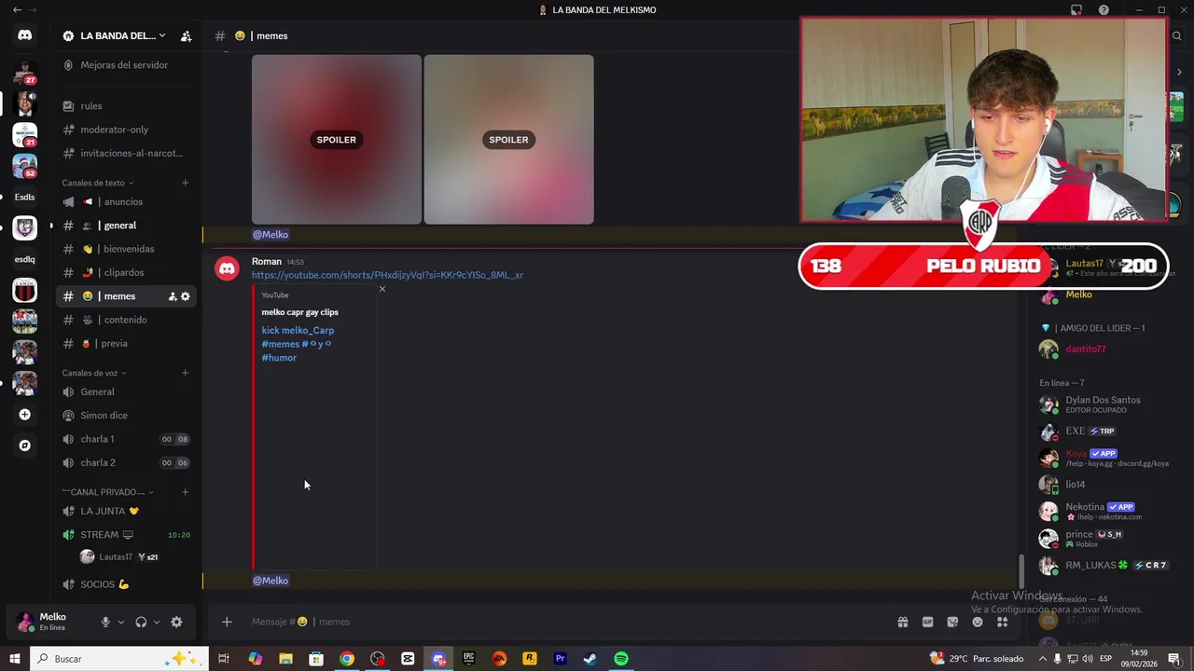
Task: Create channel in Canales de voz
Action: pos(185,373)
